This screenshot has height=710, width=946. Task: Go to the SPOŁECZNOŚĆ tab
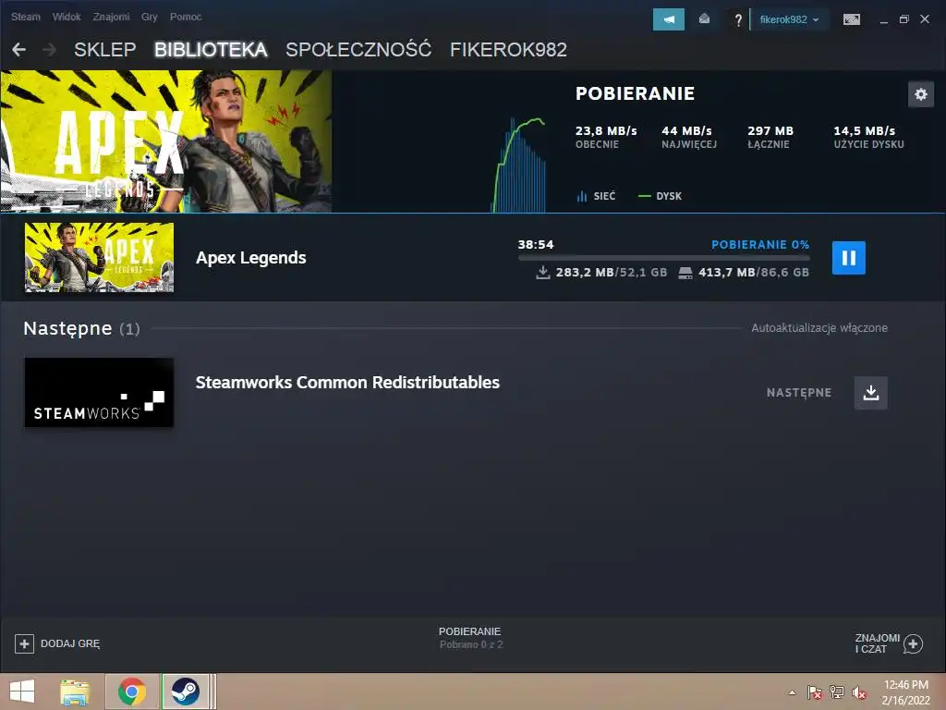coord(358,50)
